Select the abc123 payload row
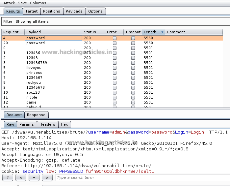230x186 pixels. 112,92
